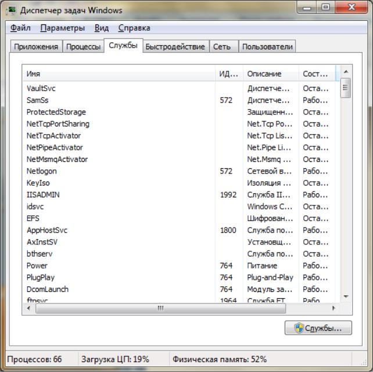Close the Task Manager window
Image resolution: width=373 pixels, height=372 pixels.
click(352, 8)
